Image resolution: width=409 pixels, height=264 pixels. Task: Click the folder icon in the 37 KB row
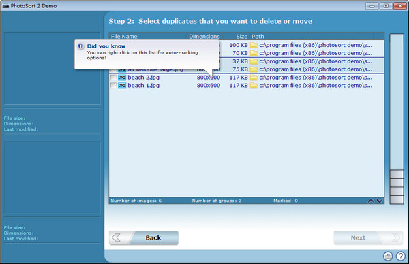click(x=254, y=61)
